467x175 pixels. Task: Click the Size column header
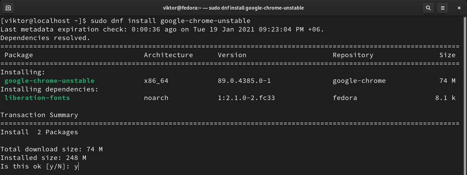pos(447,55)
